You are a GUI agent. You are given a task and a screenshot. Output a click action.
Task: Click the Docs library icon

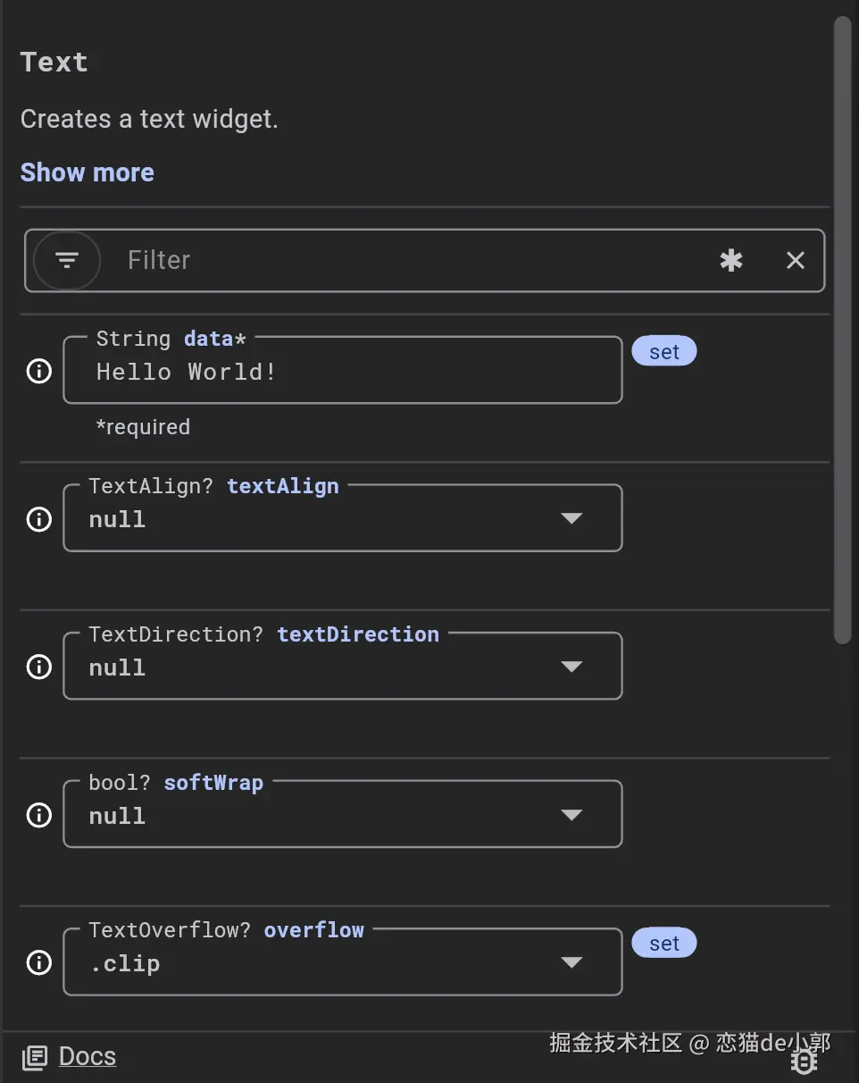pyautogui.click(x=35, y=1058)
